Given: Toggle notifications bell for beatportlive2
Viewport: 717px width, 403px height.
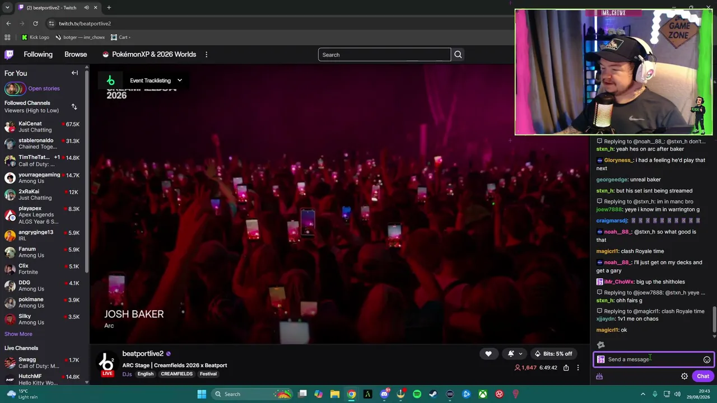Looking at the screenshot, I should coord(510,354).
